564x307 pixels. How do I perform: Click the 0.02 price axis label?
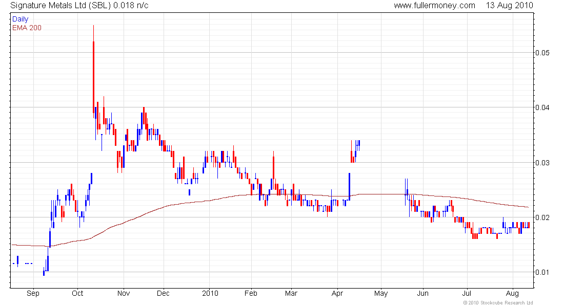(x=542, y=217)
